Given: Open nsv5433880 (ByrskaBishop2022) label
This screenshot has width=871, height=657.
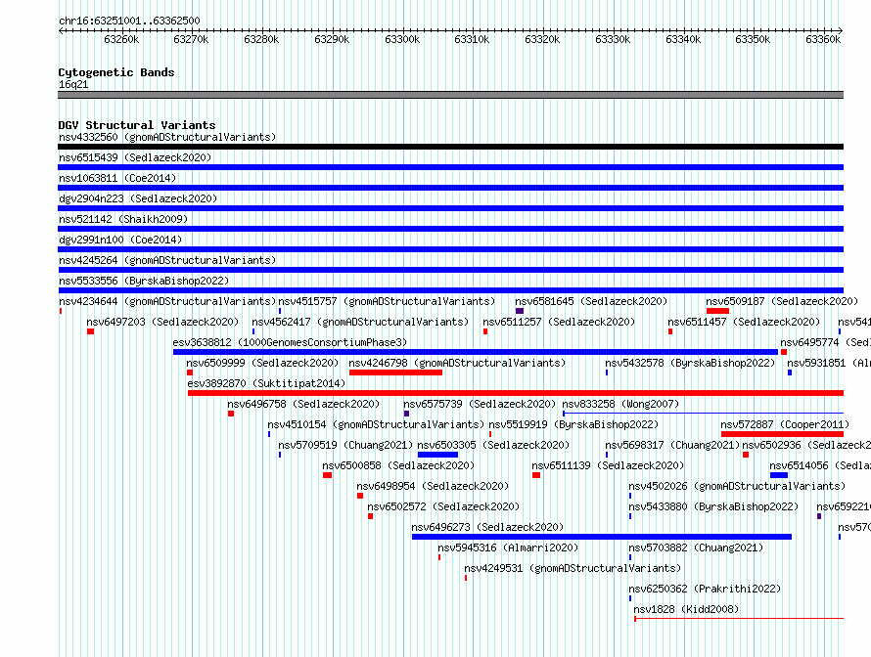Looking at the screenshot, I should [x=713, y=506].
